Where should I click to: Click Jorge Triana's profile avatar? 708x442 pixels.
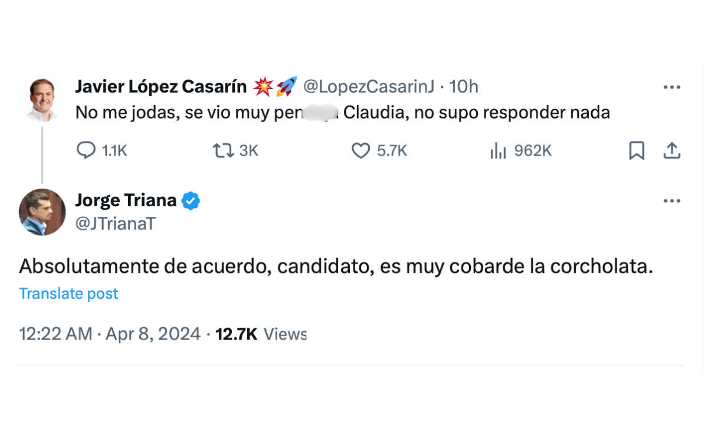click(42, 212)
